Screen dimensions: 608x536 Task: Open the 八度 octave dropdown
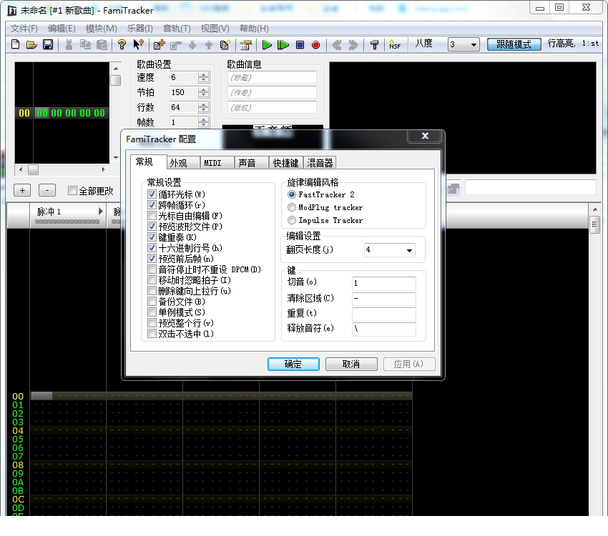[474, 45]
